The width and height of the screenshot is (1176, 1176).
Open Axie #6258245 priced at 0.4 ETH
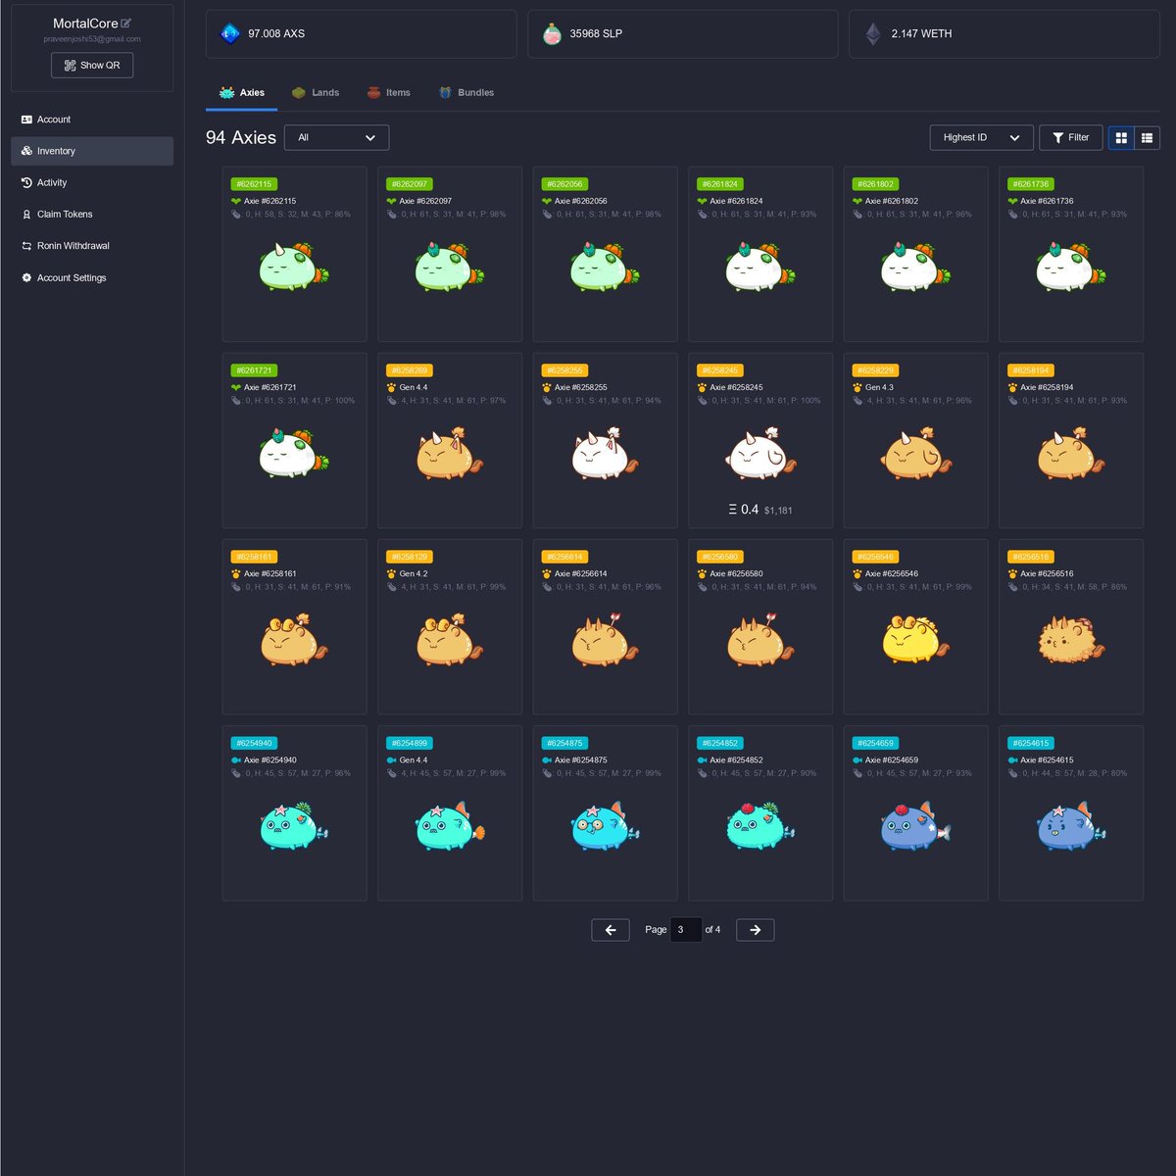click(760, 441)
